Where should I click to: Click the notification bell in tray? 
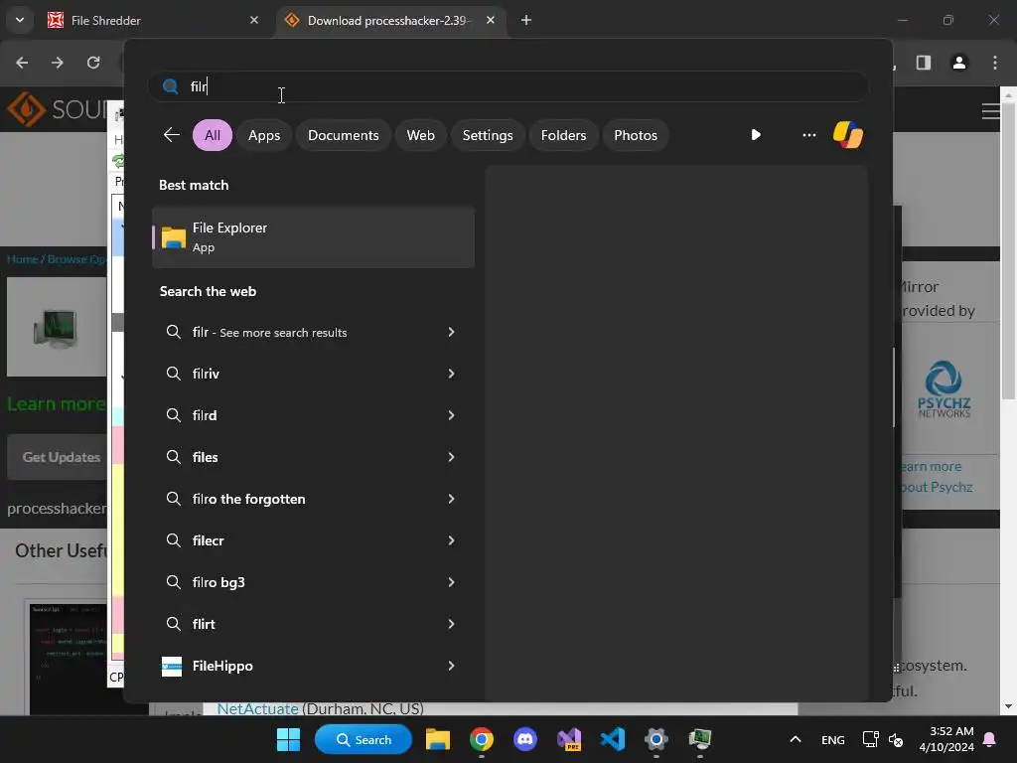pyautogui.click(x=990, y=739)
